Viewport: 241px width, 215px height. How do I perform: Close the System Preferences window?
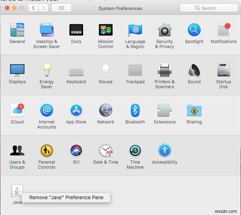(x=7, y=8)
